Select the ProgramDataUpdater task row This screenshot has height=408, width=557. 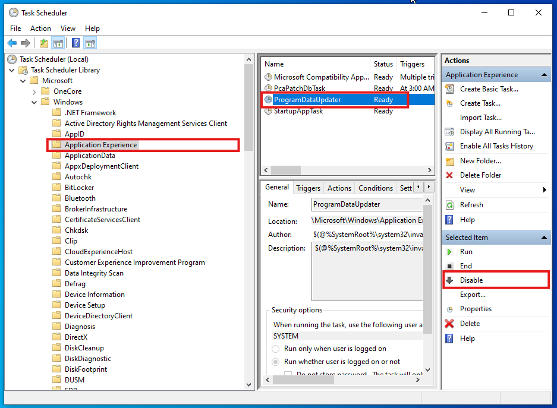[348, 100]
